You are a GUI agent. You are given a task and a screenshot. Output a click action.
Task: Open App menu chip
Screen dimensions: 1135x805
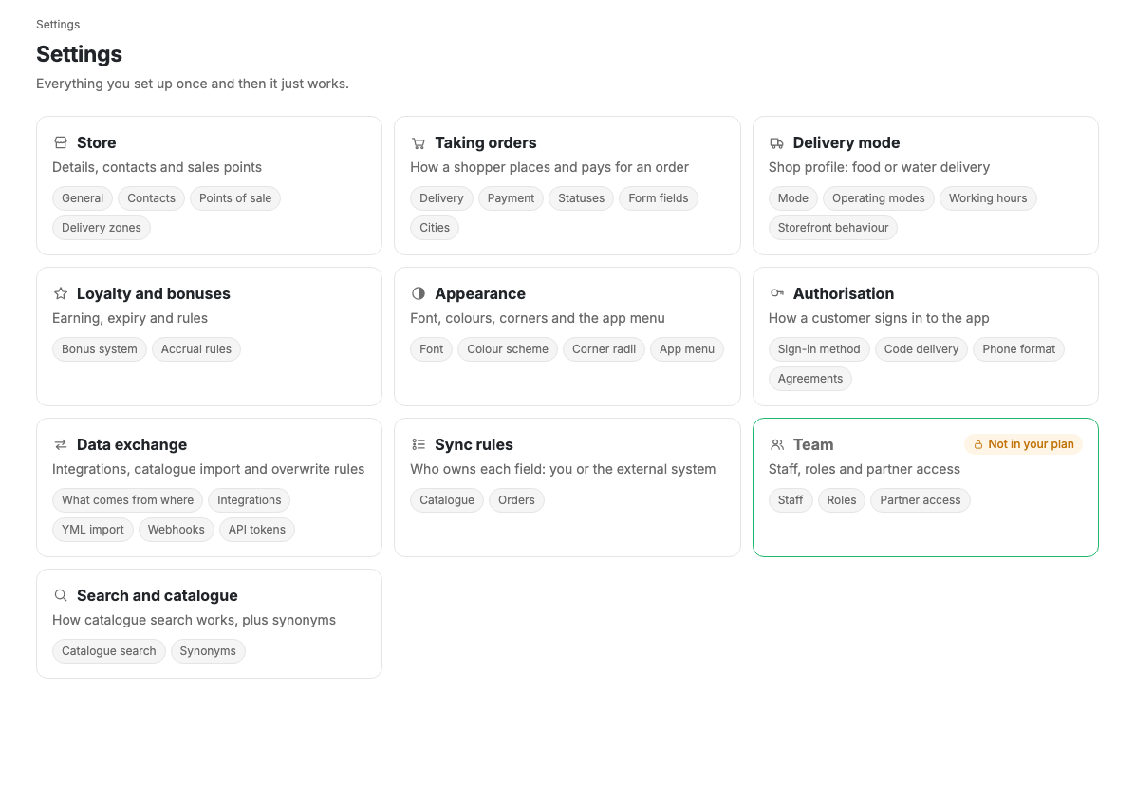tap(687, 349)
